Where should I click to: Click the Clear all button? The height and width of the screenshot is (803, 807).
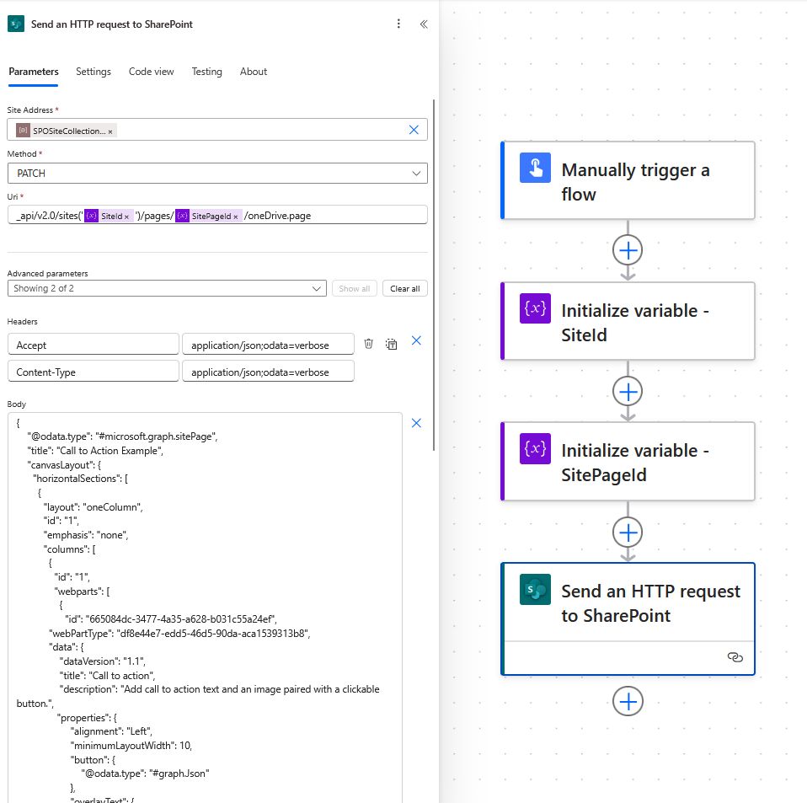coord(405,289)
